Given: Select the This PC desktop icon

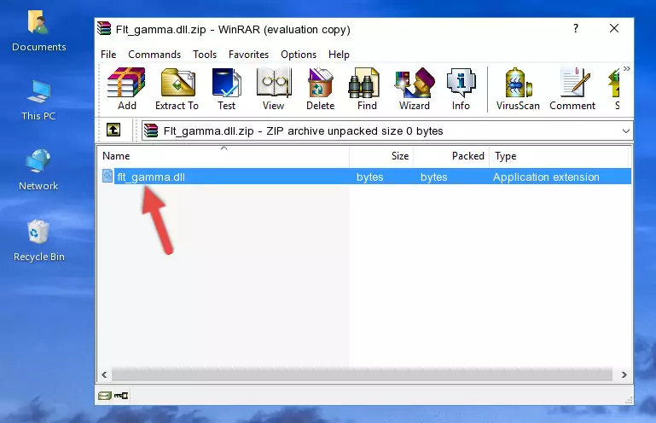Looking at the screenshot, I should coord(38,101).
